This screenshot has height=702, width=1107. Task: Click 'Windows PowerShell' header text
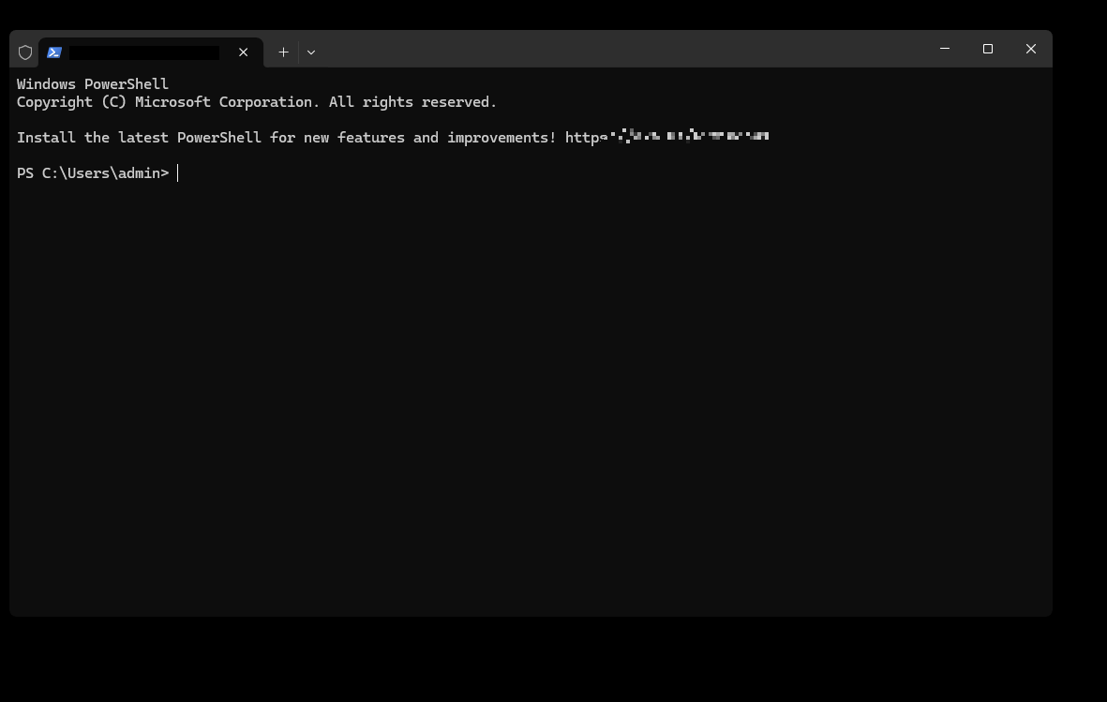pyautogui.click(x=93, y=84)
